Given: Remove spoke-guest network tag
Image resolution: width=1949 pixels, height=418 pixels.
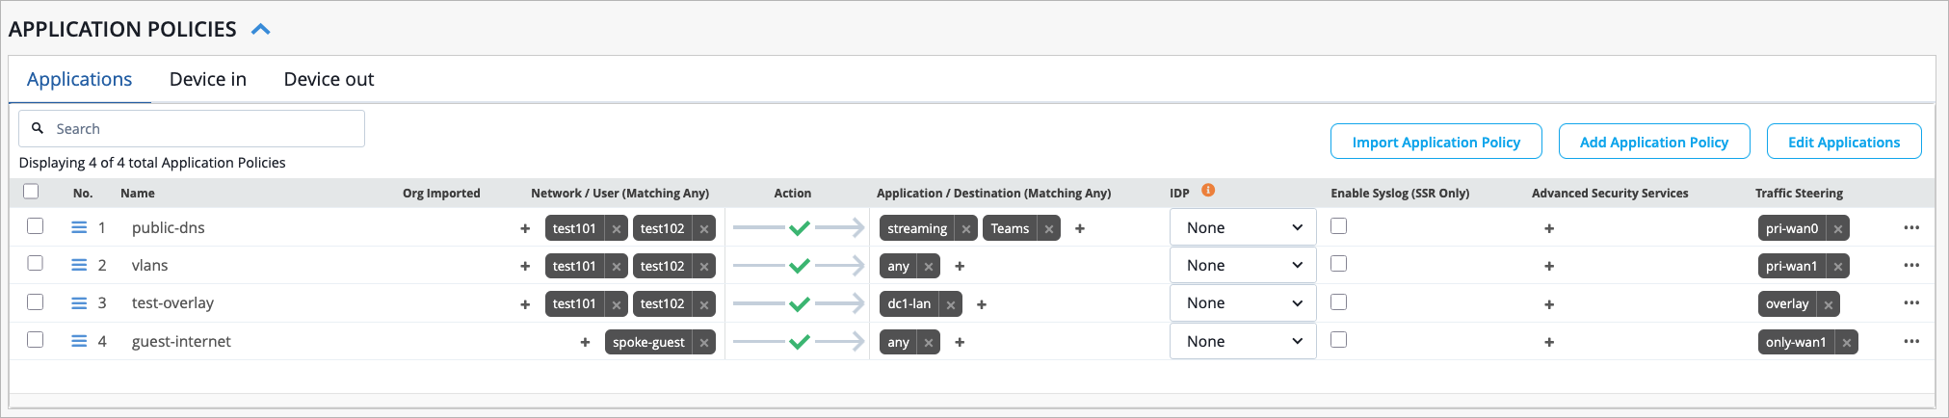Looking at the screenshot, I should tap(704, 343).
